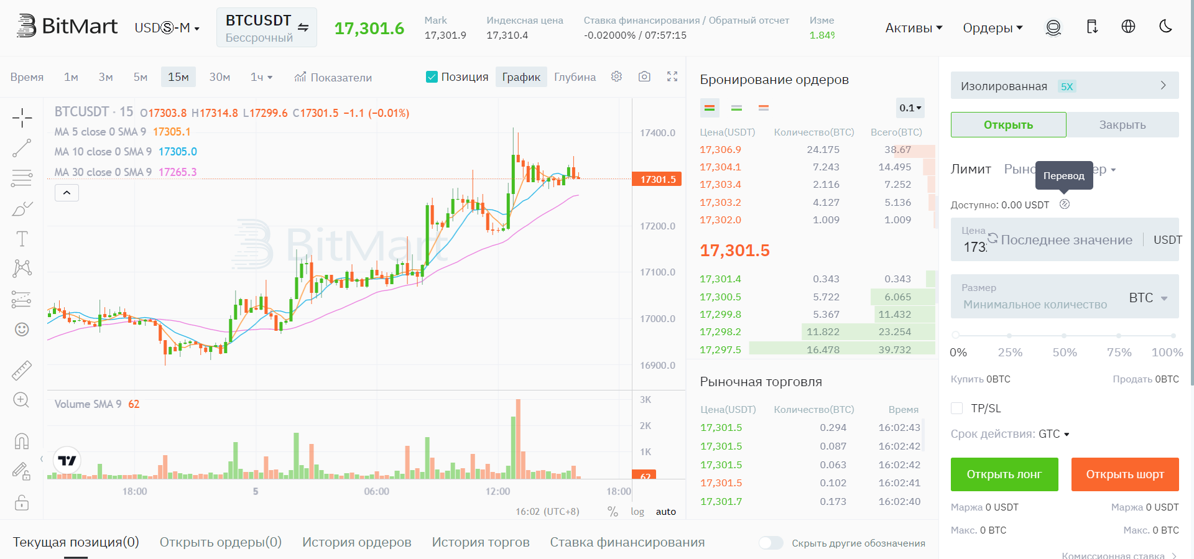Open the История торгов tab
This screenshot has height=559, width=1194.
coord(481,542)
